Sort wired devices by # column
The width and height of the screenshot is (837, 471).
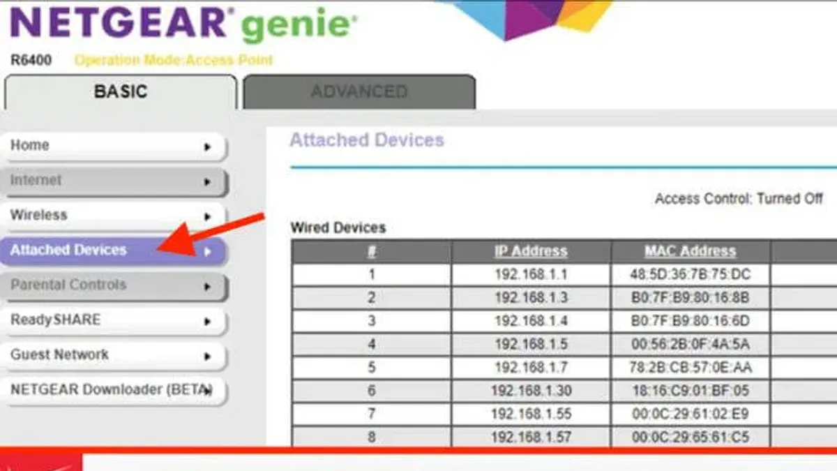(x=372, y=252)
